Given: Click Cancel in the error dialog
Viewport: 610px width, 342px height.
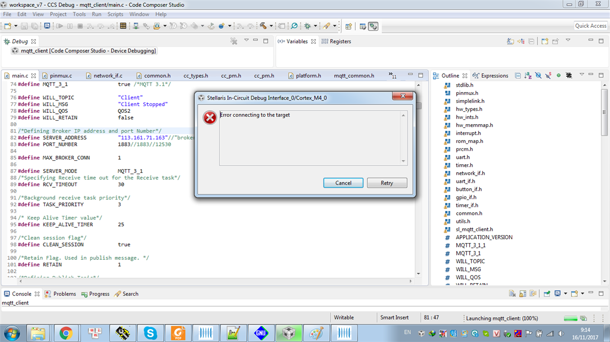Looking at the screenshot, I should tap(343, 183).
